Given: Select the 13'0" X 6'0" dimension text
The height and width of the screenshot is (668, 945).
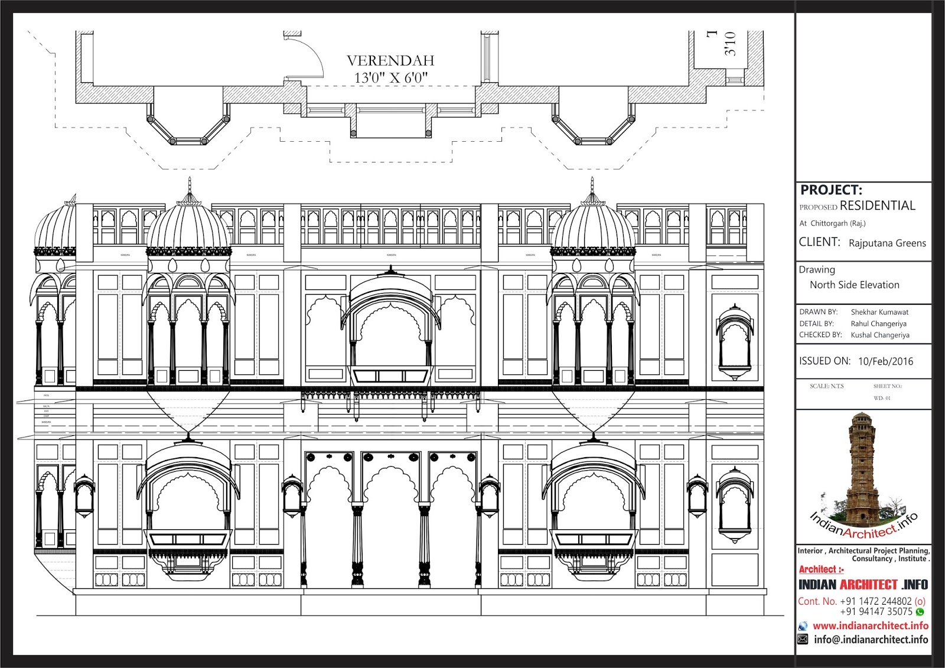Looking at the screenshot, I should coord(390,77).
